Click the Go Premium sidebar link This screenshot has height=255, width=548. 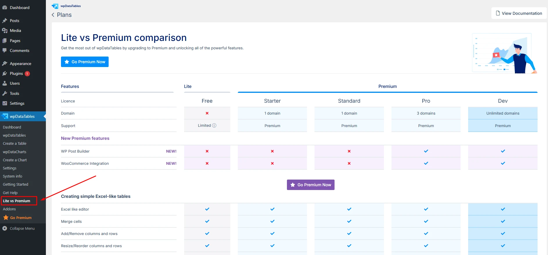[x=21, y=218]
